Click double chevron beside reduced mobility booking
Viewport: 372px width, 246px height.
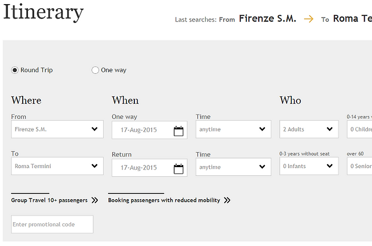coord(227,200)
